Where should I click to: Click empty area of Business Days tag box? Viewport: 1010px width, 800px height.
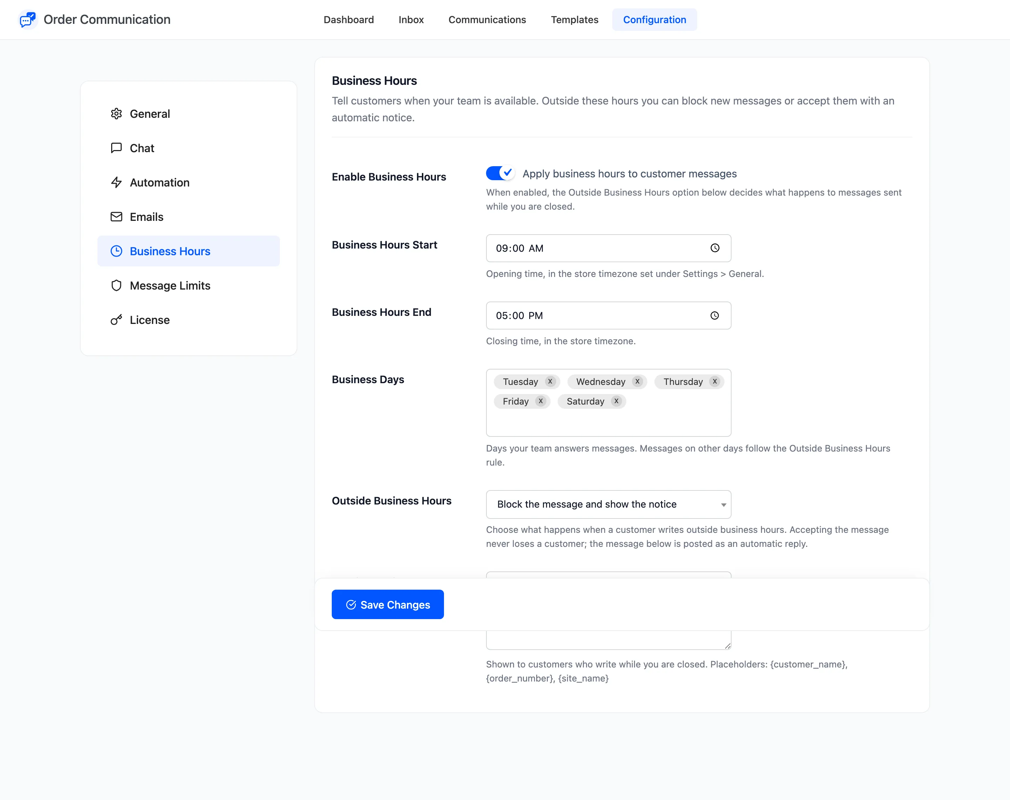(x=608, y=422)
